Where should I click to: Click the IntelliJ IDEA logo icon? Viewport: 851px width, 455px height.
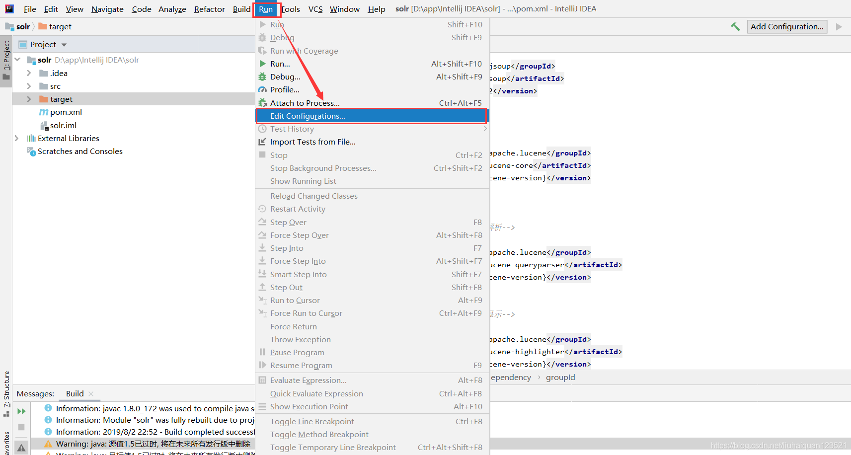pos(9,9)
